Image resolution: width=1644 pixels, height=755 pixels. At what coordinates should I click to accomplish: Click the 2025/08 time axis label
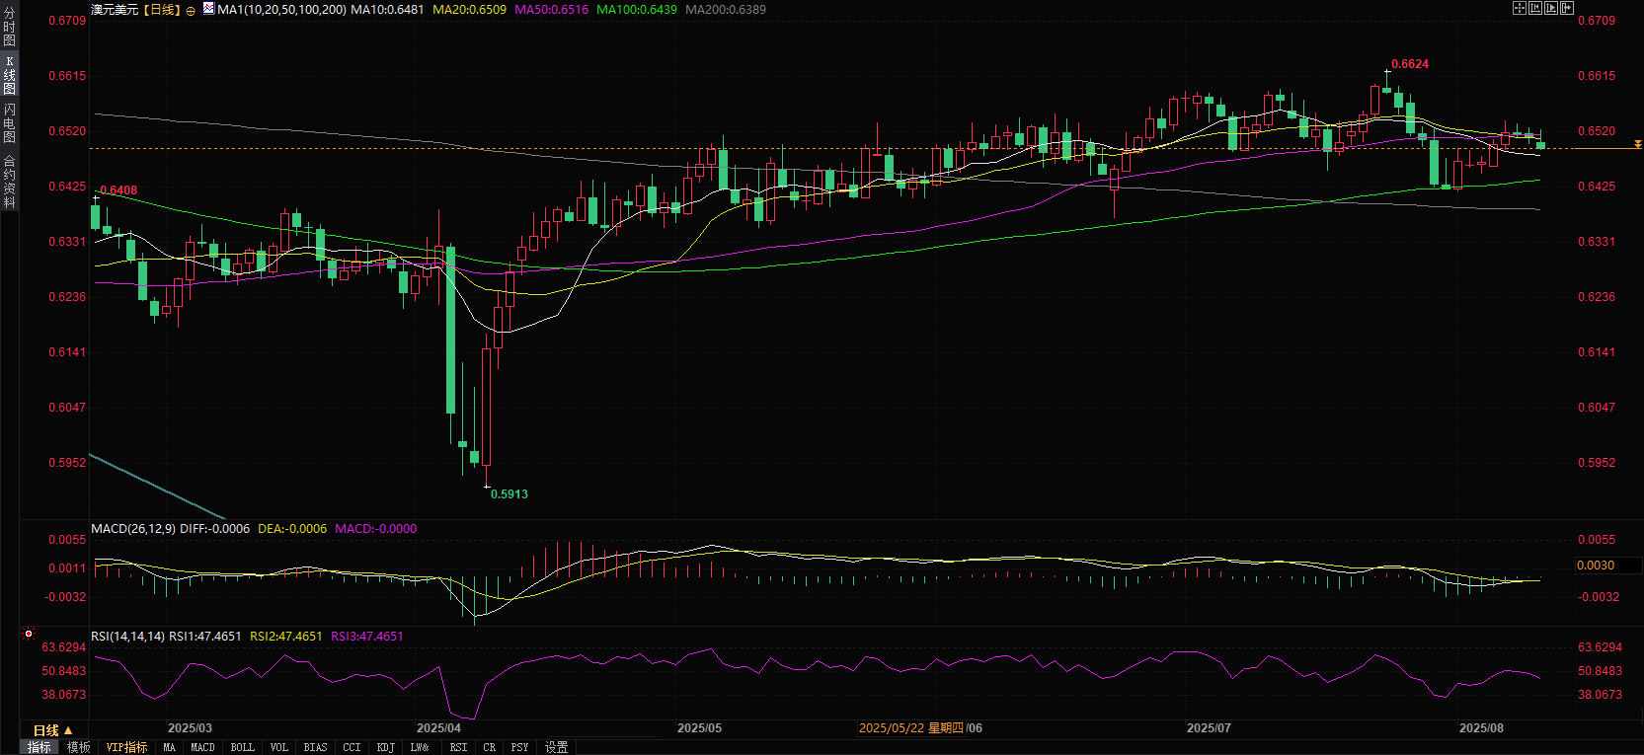pos(1482,727)
